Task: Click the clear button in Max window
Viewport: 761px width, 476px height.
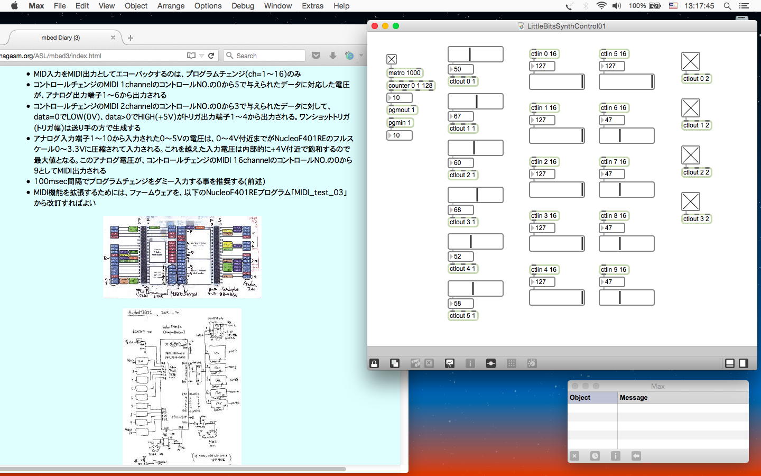Action: [x=574, y=456]
